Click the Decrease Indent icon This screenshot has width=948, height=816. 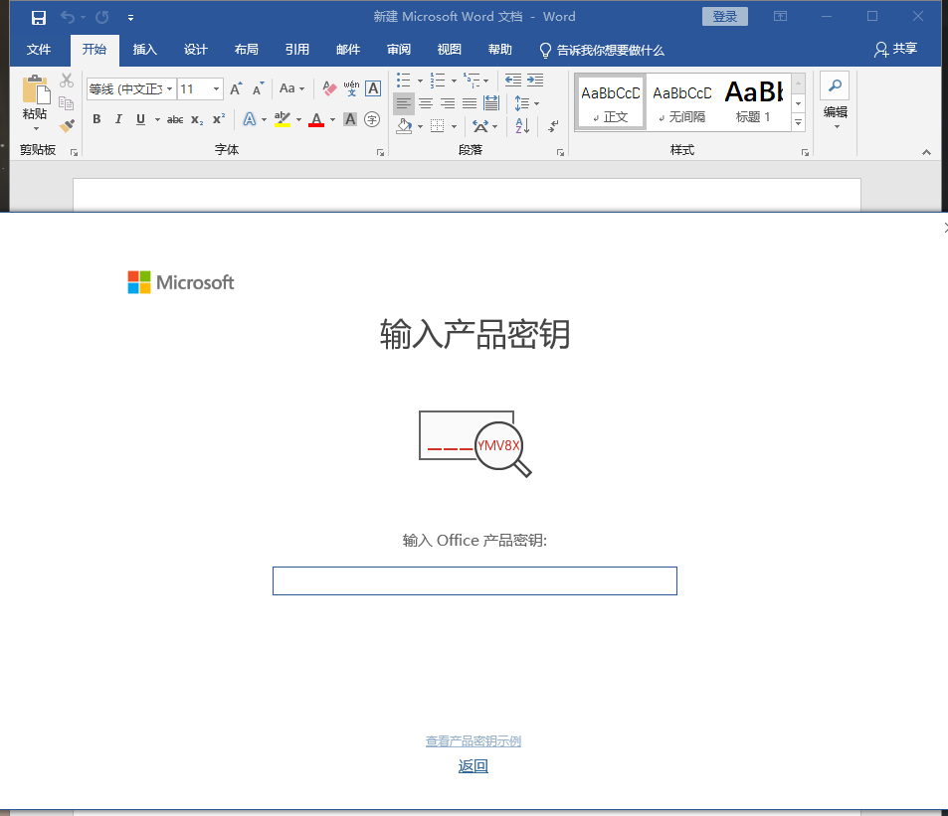[513, 81]
